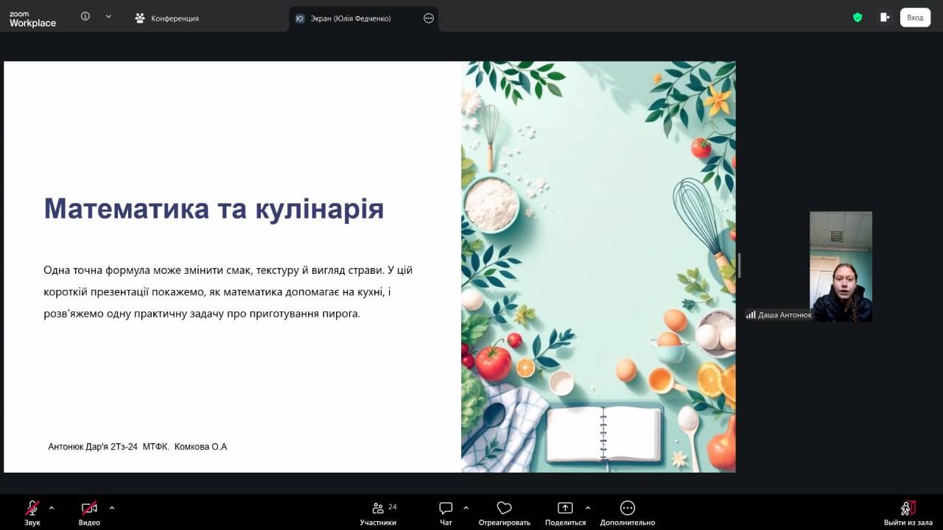Click the Вход sign-in button
Viewport: 943px width, 530px height.
click(915, 18)
